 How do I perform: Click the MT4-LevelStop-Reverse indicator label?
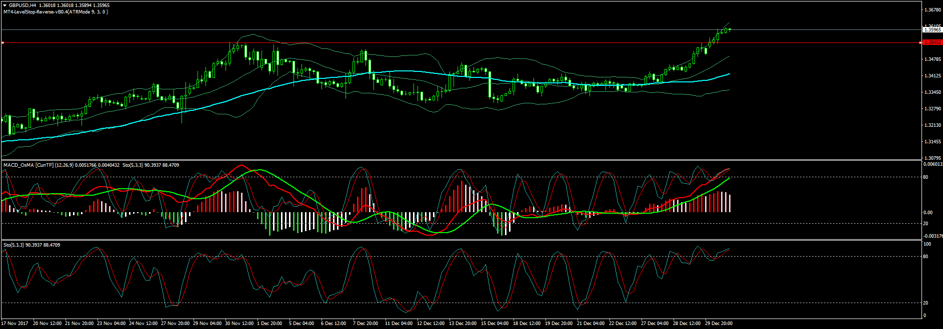coord(55,12)
